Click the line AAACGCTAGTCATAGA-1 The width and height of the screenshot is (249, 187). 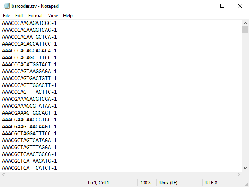coord(29,140)
